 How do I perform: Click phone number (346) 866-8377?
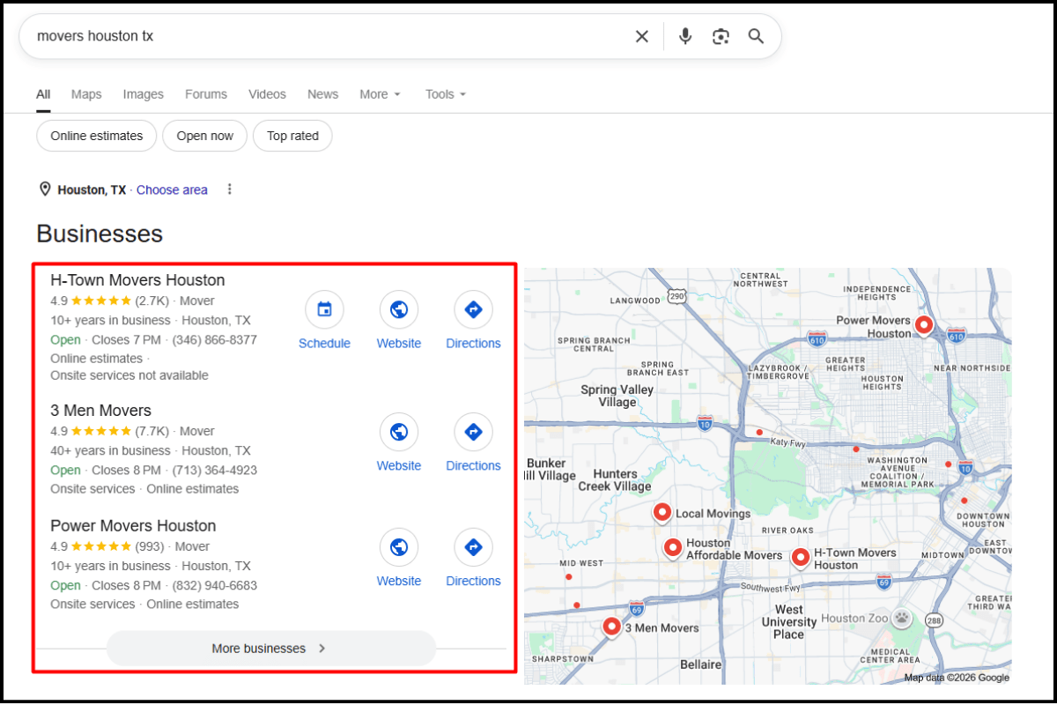pyautogui.click(x=214, y=339)
